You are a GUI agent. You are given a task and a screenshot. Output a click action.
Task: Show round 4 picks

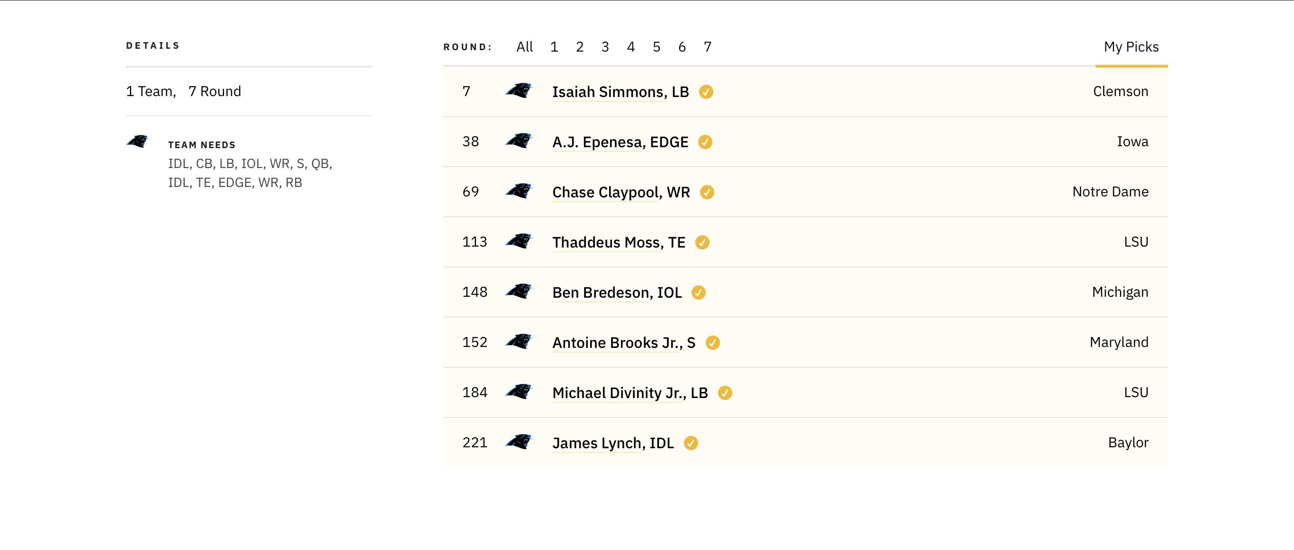631,47
